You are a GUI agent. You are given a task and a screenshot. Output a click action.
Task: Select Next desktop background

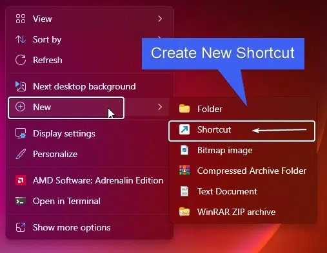[x=90, y=86]
